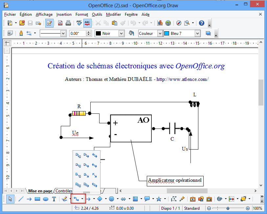The image size is (267, 214).
Task: Select the Line drawing tool
Action: 21,199
